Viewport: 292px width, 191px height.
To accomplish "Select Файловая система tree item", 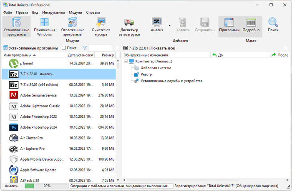I will [x=156, y=68].
